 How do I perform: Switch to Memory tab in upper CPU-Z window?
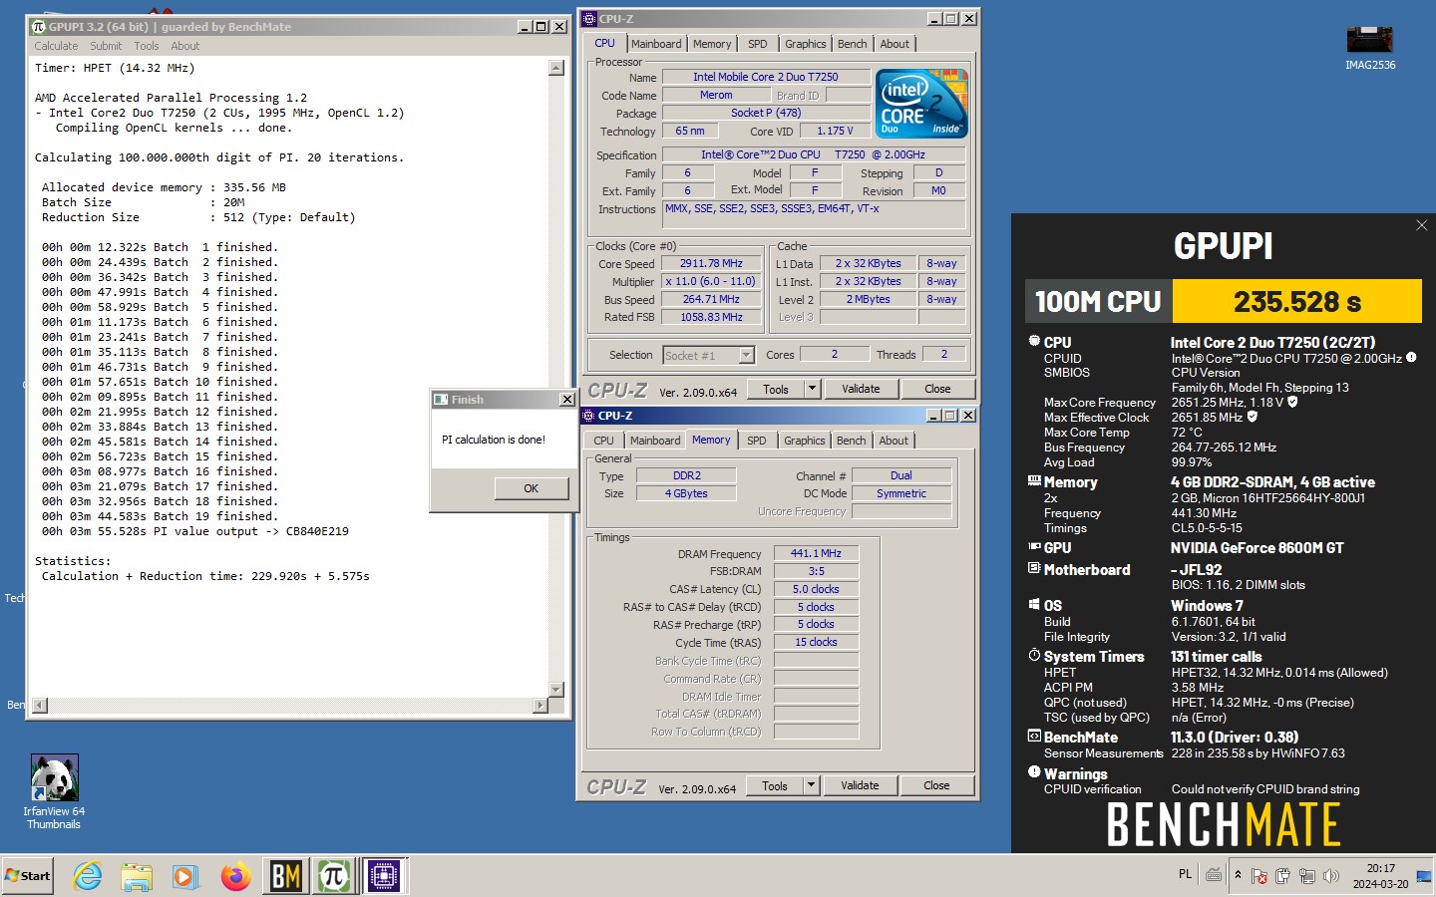712,44
